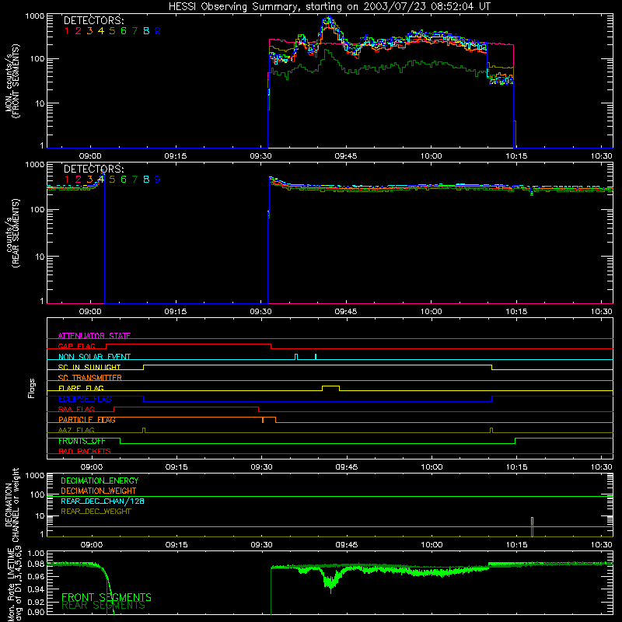Click the SC_IN_SUNLIGHT flag label

pyautogui.click(x=89, y=367)
